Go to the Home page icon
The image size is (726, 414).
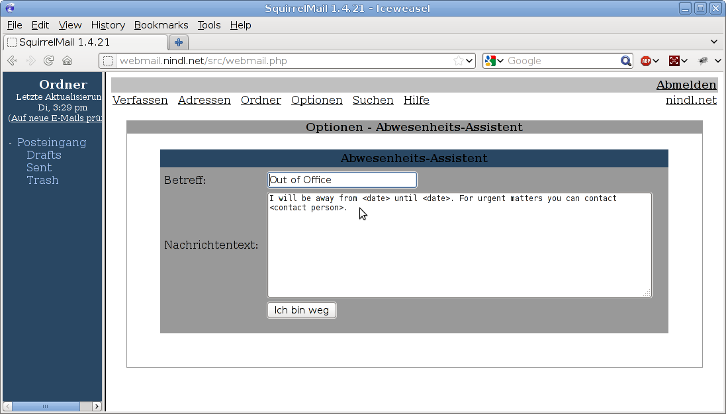67,61
